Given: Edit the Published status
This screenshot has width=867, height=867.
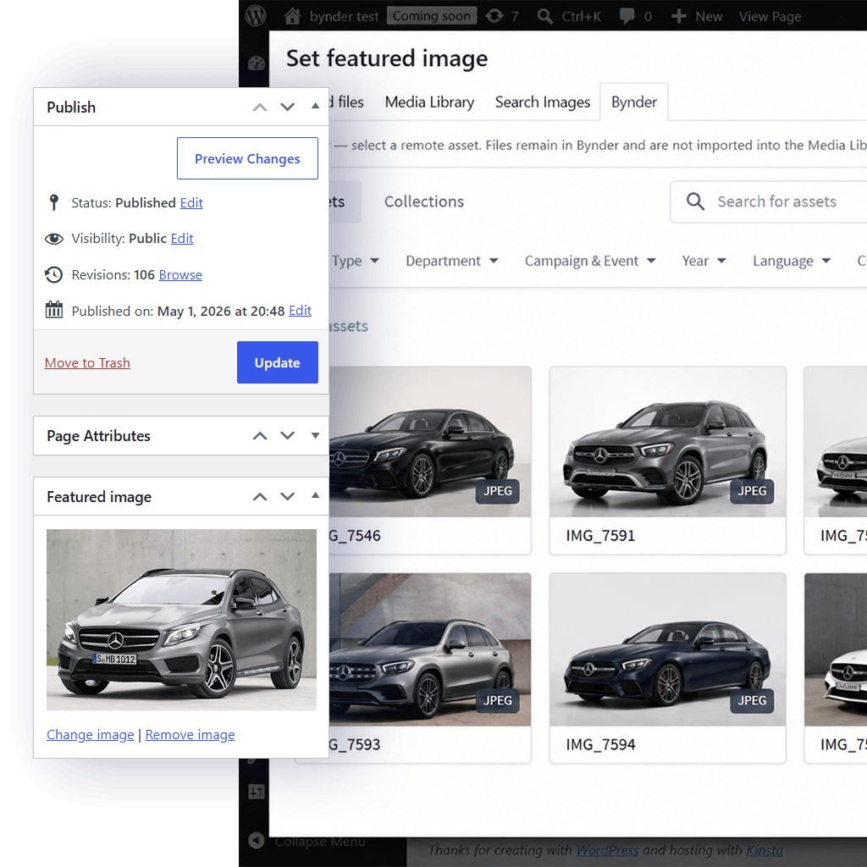Looking at the screenshot, I should click(x=191, y=203).
